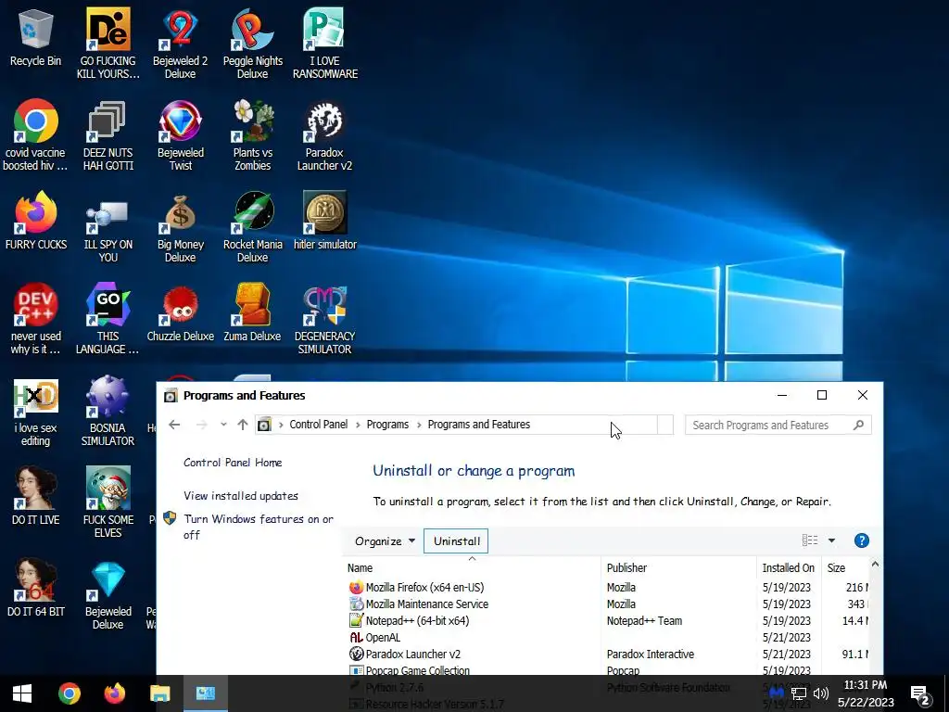Screen dimensions: 949x712
Task: Select Control Panel taskbar button
Action: click(x=206, y=693)
